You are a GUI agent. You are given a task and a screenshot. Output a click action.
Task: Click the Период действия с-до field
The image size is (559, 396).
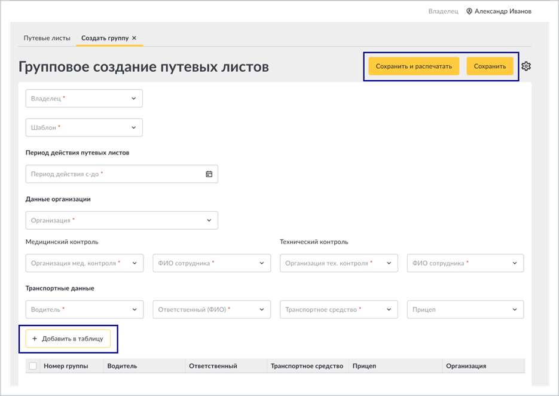pos(121,174)
